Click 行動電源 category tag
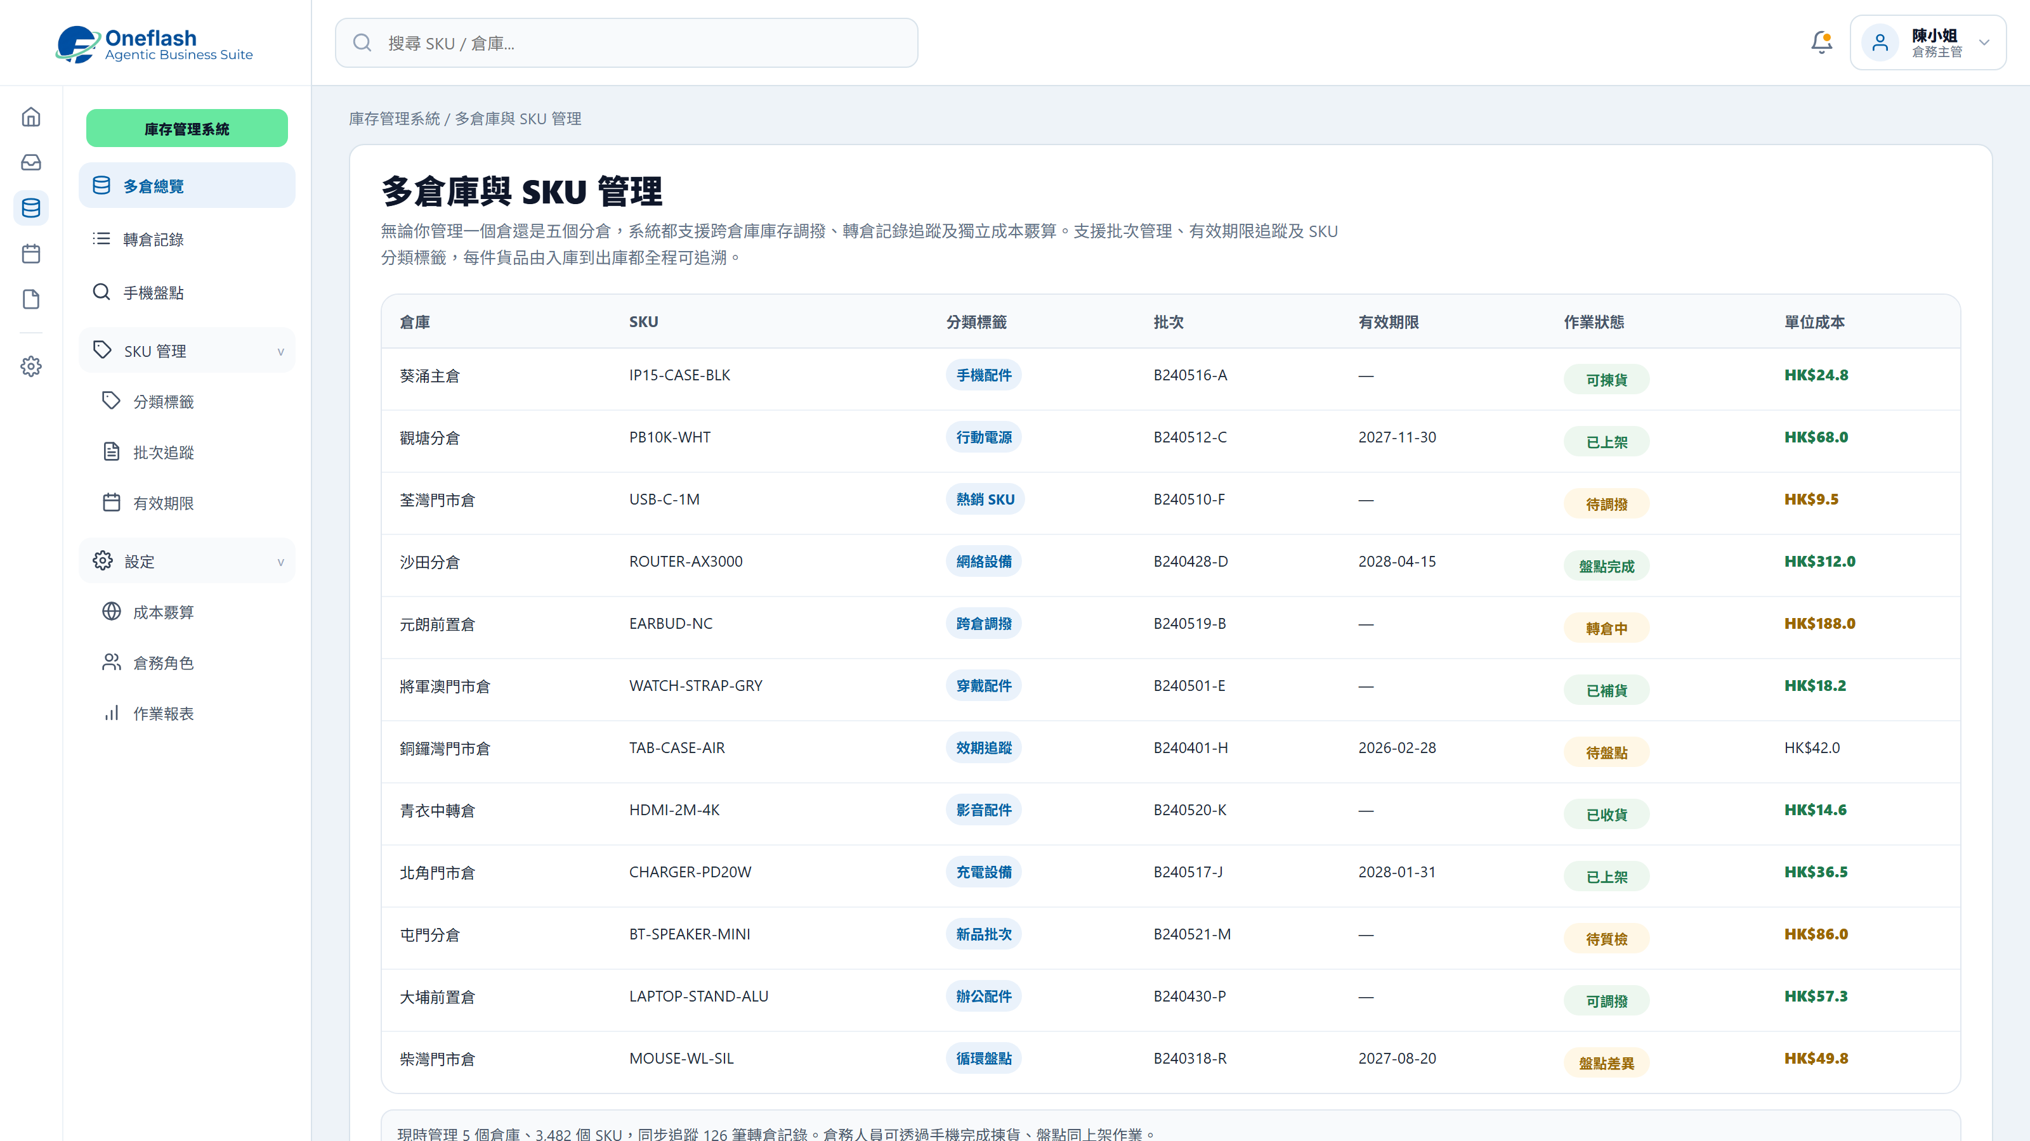Viewport: 2030px width, 1141px height. pyautogui.click(x=983, y=437)
